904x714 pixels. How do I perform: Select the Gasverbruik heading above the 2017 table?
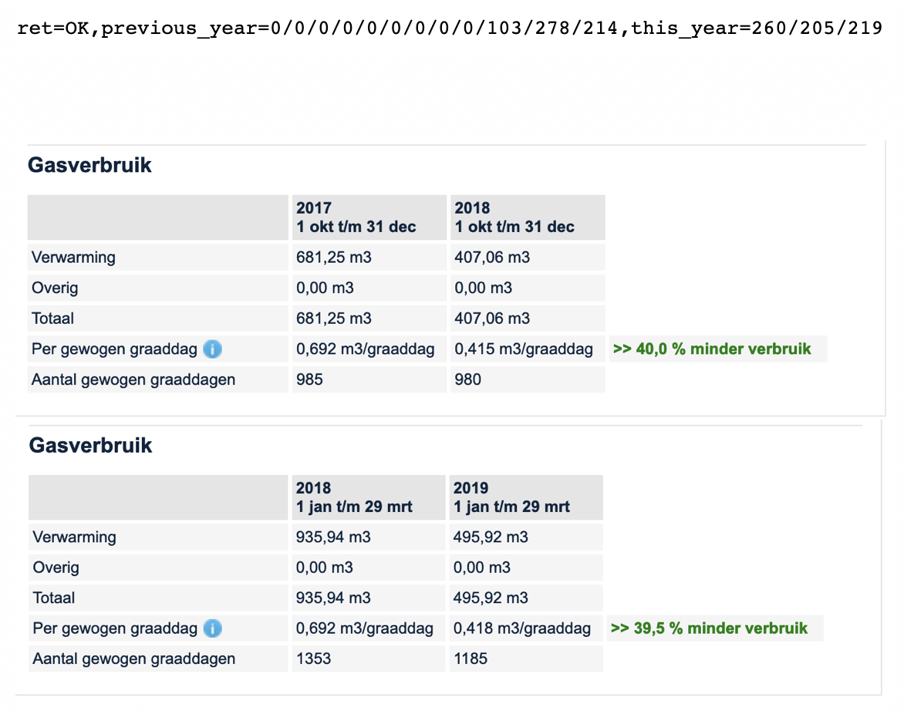[89, 165]
